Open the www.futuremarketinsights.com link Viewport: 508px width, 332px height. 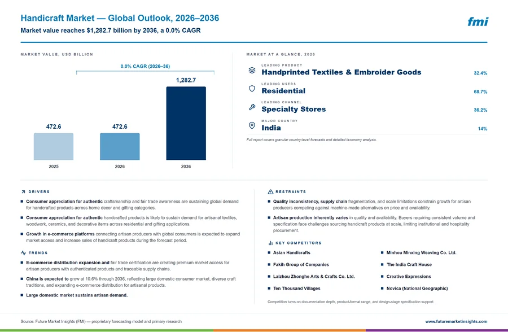click(456, 322)
